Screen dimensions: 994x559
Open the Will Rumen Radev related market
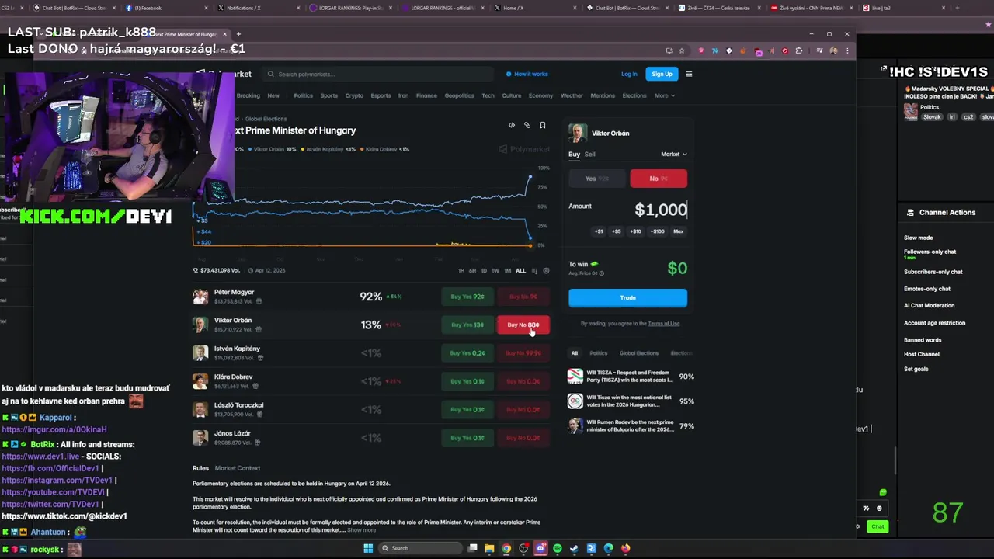[x=631, y=425]
